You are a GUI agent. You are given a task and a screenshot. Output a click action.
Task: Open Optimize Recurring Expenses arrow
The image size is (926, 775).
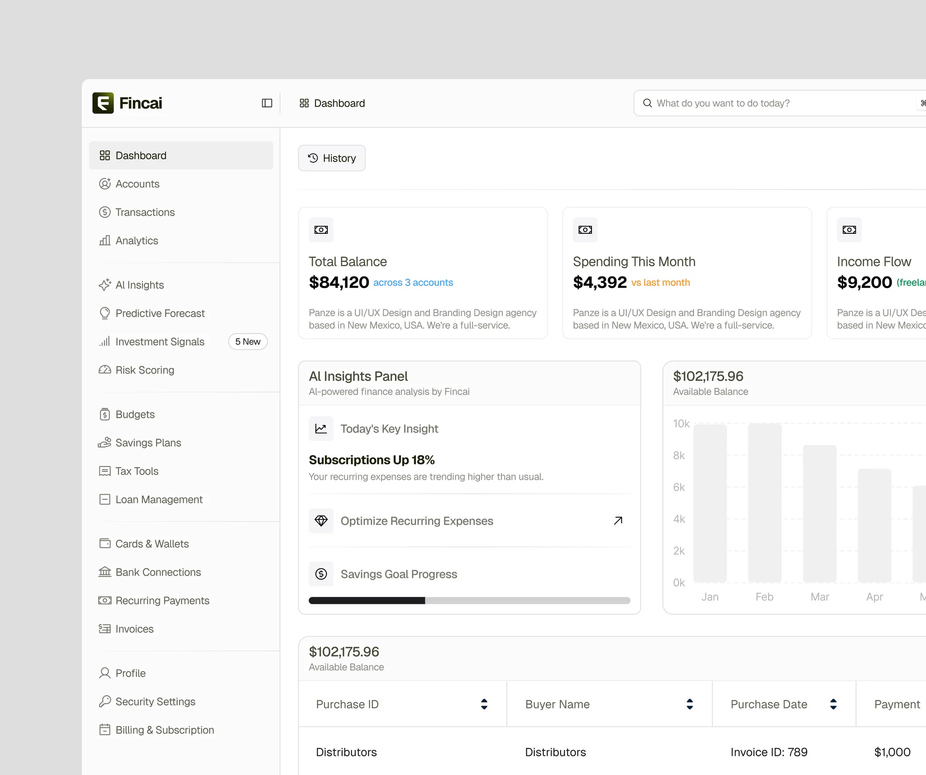click(x=618, y=521)
